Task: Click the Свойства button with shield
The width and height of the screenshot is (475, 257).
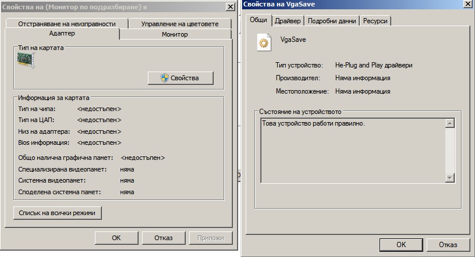Action: (180, 78)
